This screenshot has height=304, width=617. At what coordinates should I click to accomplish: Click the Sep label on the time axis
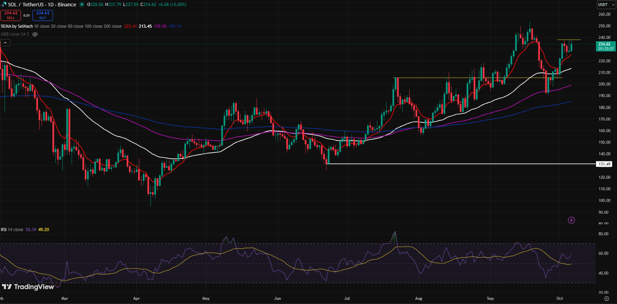(x=490, y=297)
